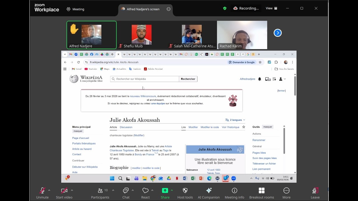Expand video options arrow beside Start video
This screenshot has height=201, width=358.
[x=72, y=190]
